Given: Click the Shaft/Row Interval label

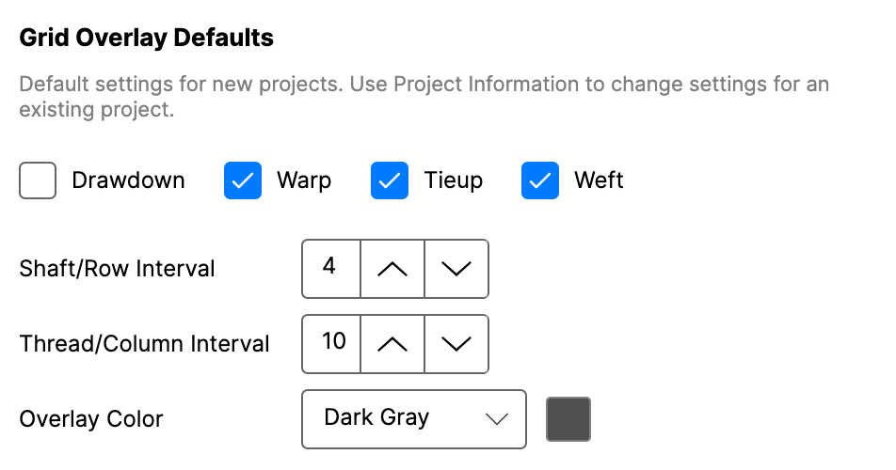Looking at the screenshot, I should [118, 269].
